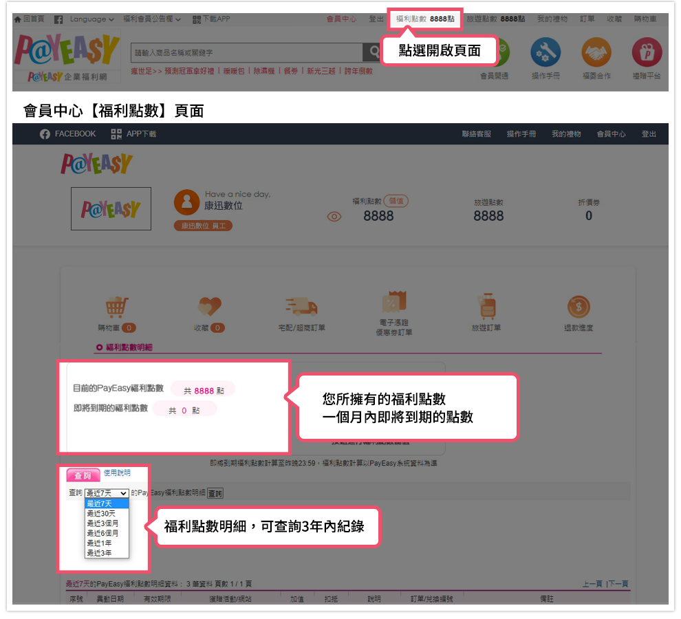The height and width of the screenshot is (619, 681).
Task: Toggle the eye icon to hide points
Action: pyautogui.click(x=334, y=217)
